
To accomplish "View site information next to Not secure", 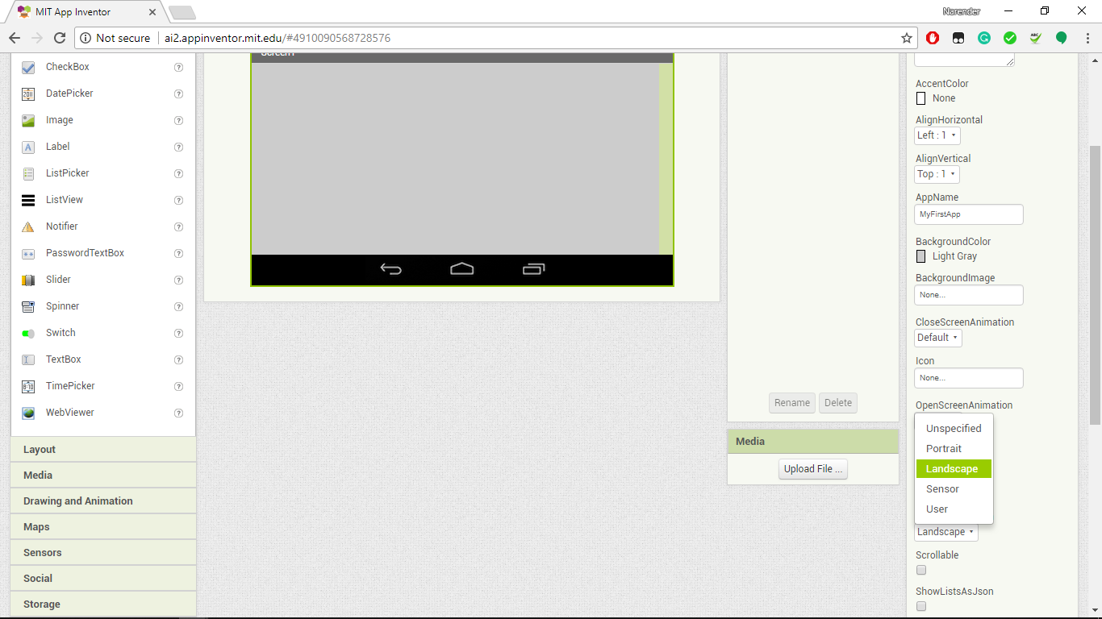I will pos(86,38).
